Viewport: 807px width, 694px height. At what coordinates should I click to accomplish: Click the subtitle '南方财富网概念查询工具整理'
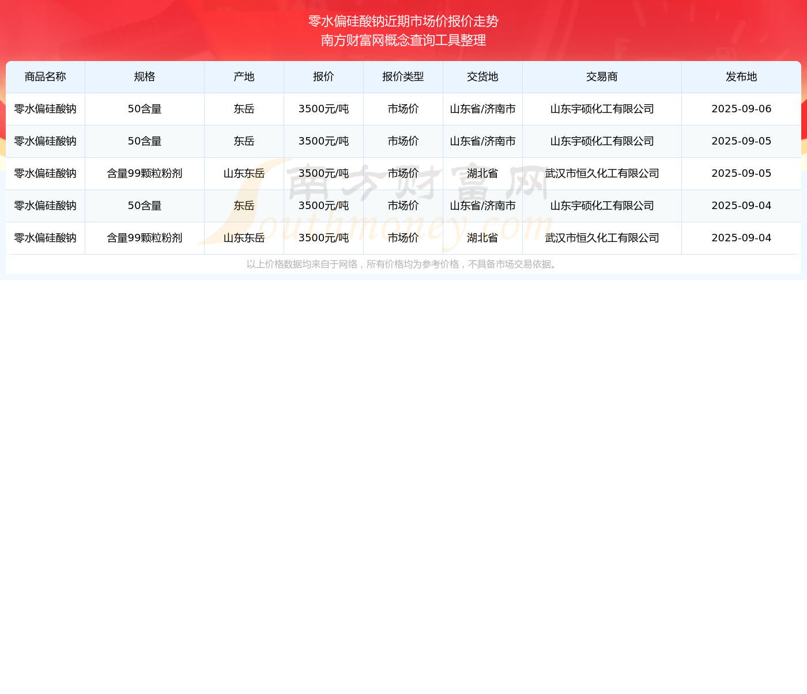click(403, 40)
